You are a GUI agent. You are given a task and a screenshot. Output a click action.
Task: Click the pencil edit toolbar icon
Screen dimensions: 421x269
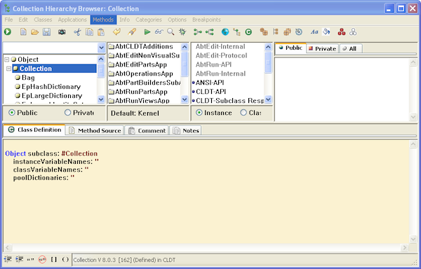(132, 32)
